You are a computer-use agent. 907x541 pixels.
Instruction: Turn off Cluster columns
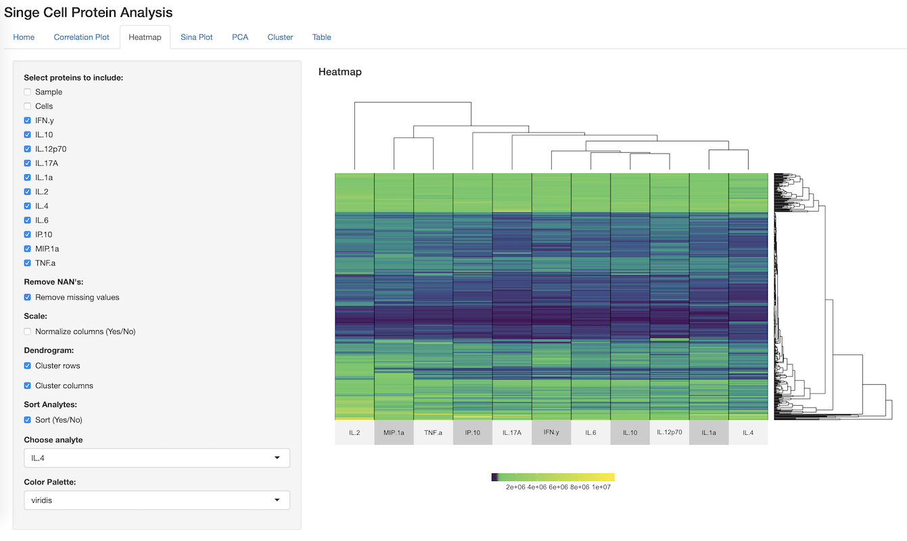pos(28,386)
